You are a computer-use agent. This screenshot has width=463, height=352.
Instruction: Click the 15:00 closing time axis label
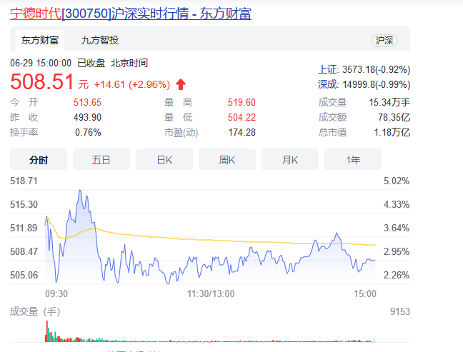click(x=365, y=293)
